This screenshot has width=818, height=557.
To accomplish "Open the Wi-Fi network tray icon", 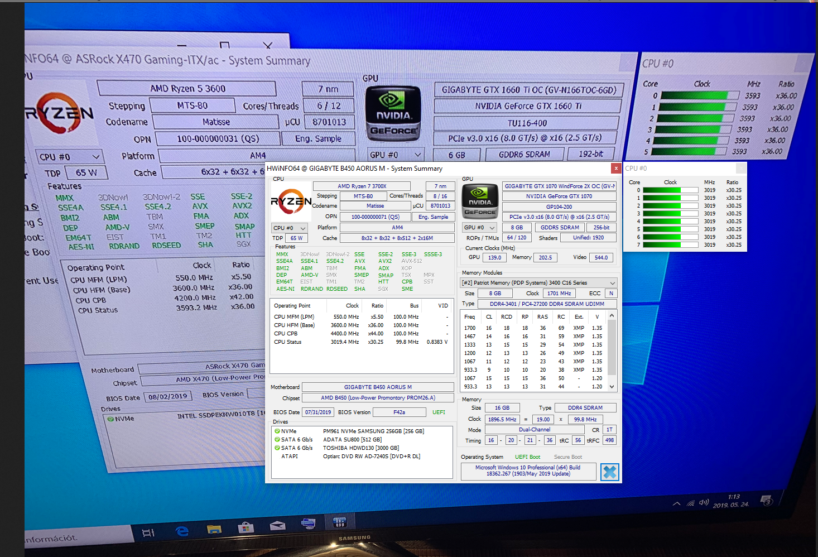I will (x=691, y=503).
